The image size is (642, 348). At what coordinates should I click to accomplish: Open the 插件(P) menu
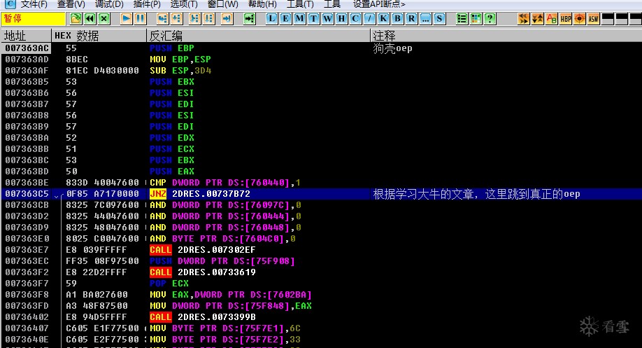tap(147, 4)
